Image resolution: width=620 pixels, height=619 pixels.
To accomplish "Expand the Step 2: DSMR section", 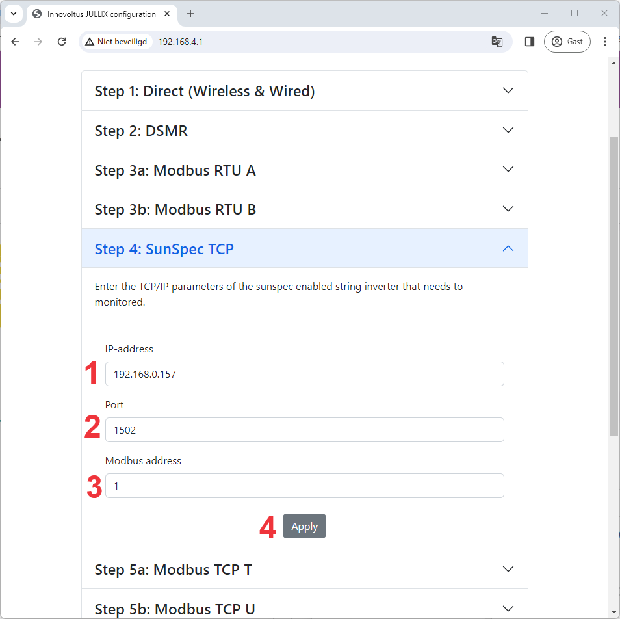I will click(304, 131).
